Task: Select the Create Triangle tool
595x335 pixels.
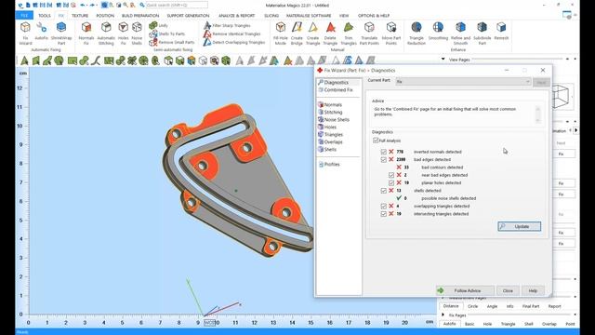Action: [312, 33]
